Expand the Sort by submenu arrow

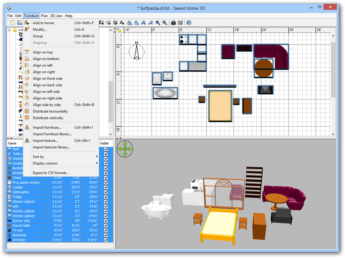(97, 156)
